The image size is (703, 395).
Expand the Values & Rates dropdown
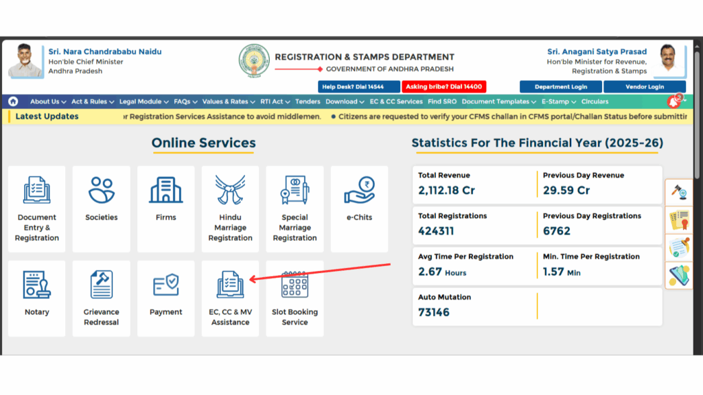coord(228,101)
